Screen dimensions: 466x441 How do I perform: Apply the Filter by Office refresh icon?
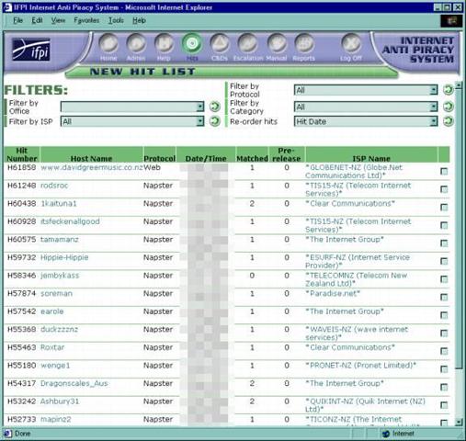[214, 107]
